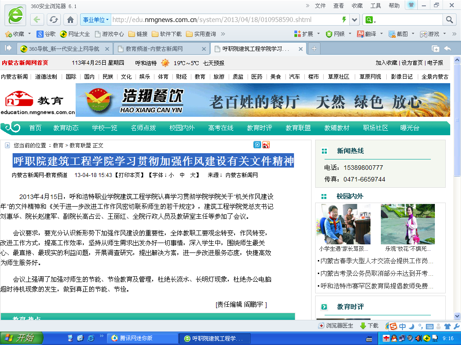Open Browser Doctor in the status bar
The width and height of the screenshot is (461, 345).
(336, 326)
